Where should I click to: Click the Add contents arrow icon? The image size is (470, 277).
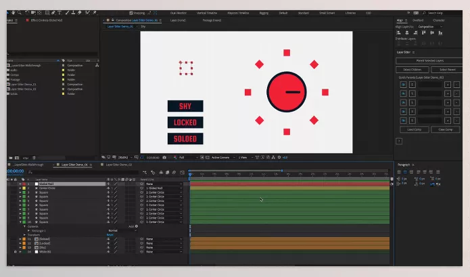[x=137, y=226]
